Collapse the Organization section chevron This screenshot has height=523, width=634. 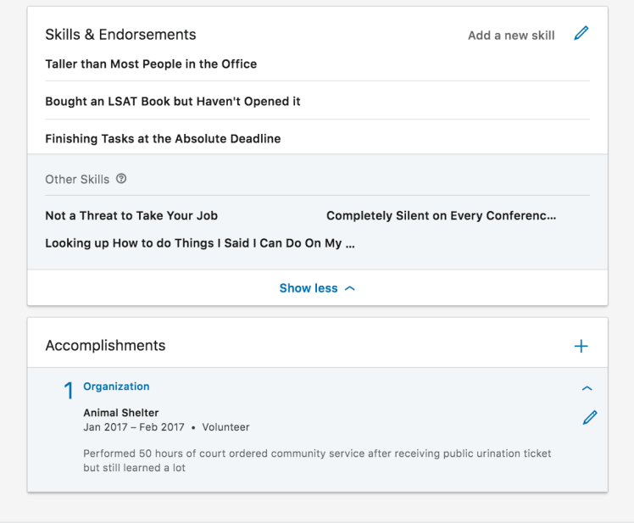tap(587, 388)
